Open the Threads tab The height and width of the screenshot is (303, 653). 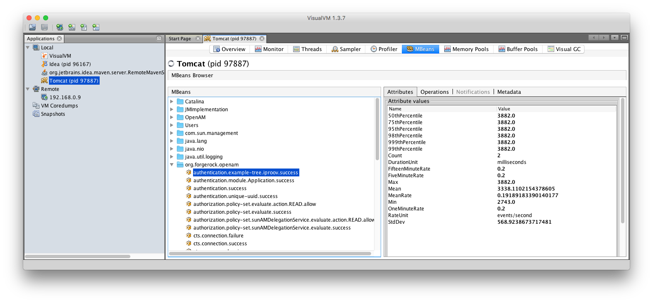tap(307, 49)
